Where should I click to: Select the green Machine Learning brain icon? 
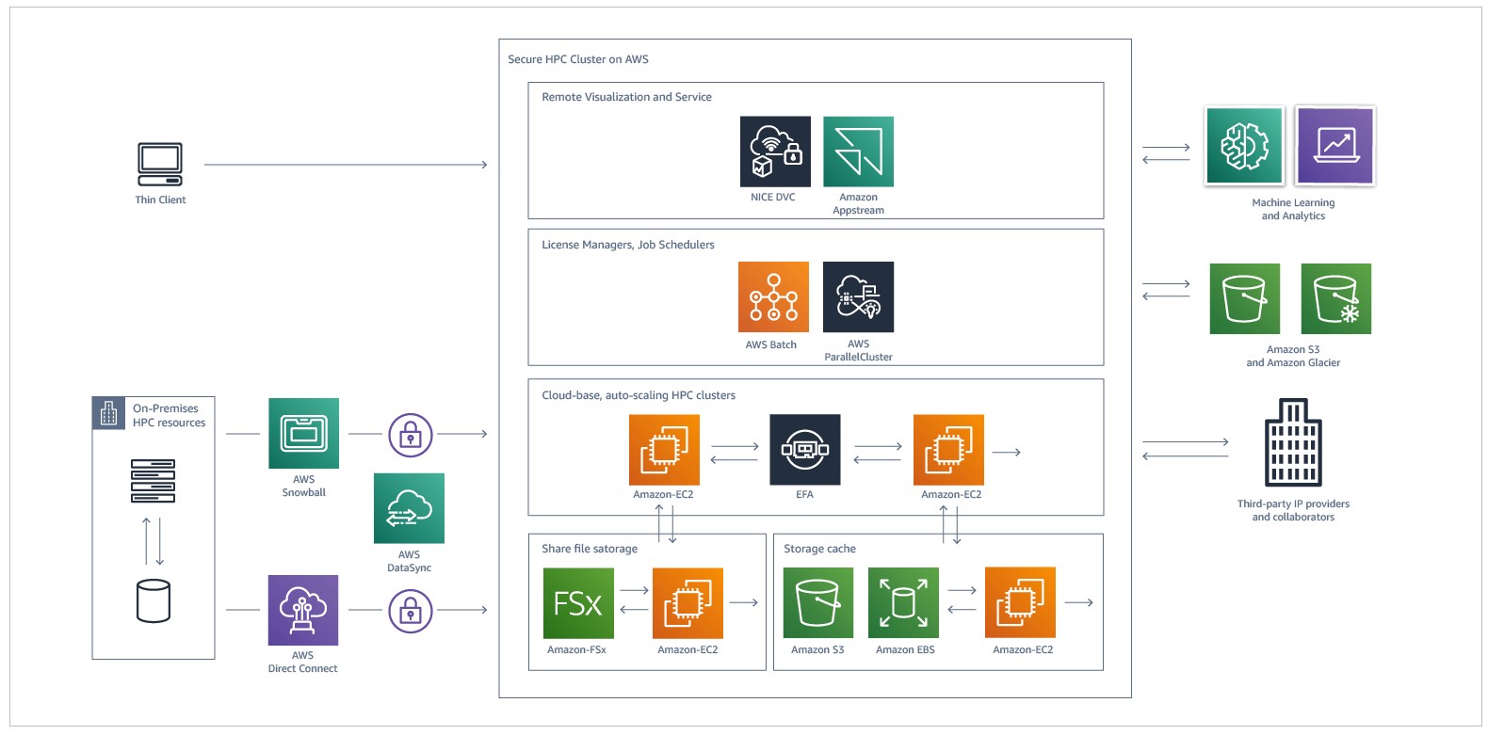click(1244, 146)
